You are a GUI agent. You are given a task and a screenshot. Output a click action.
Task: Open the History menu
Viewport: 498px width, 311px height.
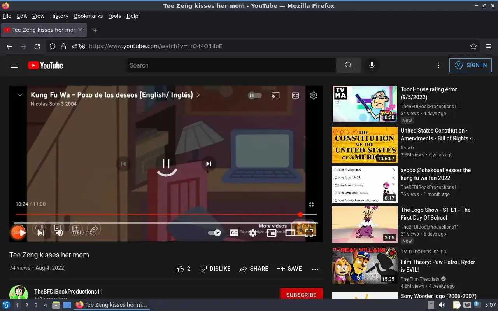(59, 16)
